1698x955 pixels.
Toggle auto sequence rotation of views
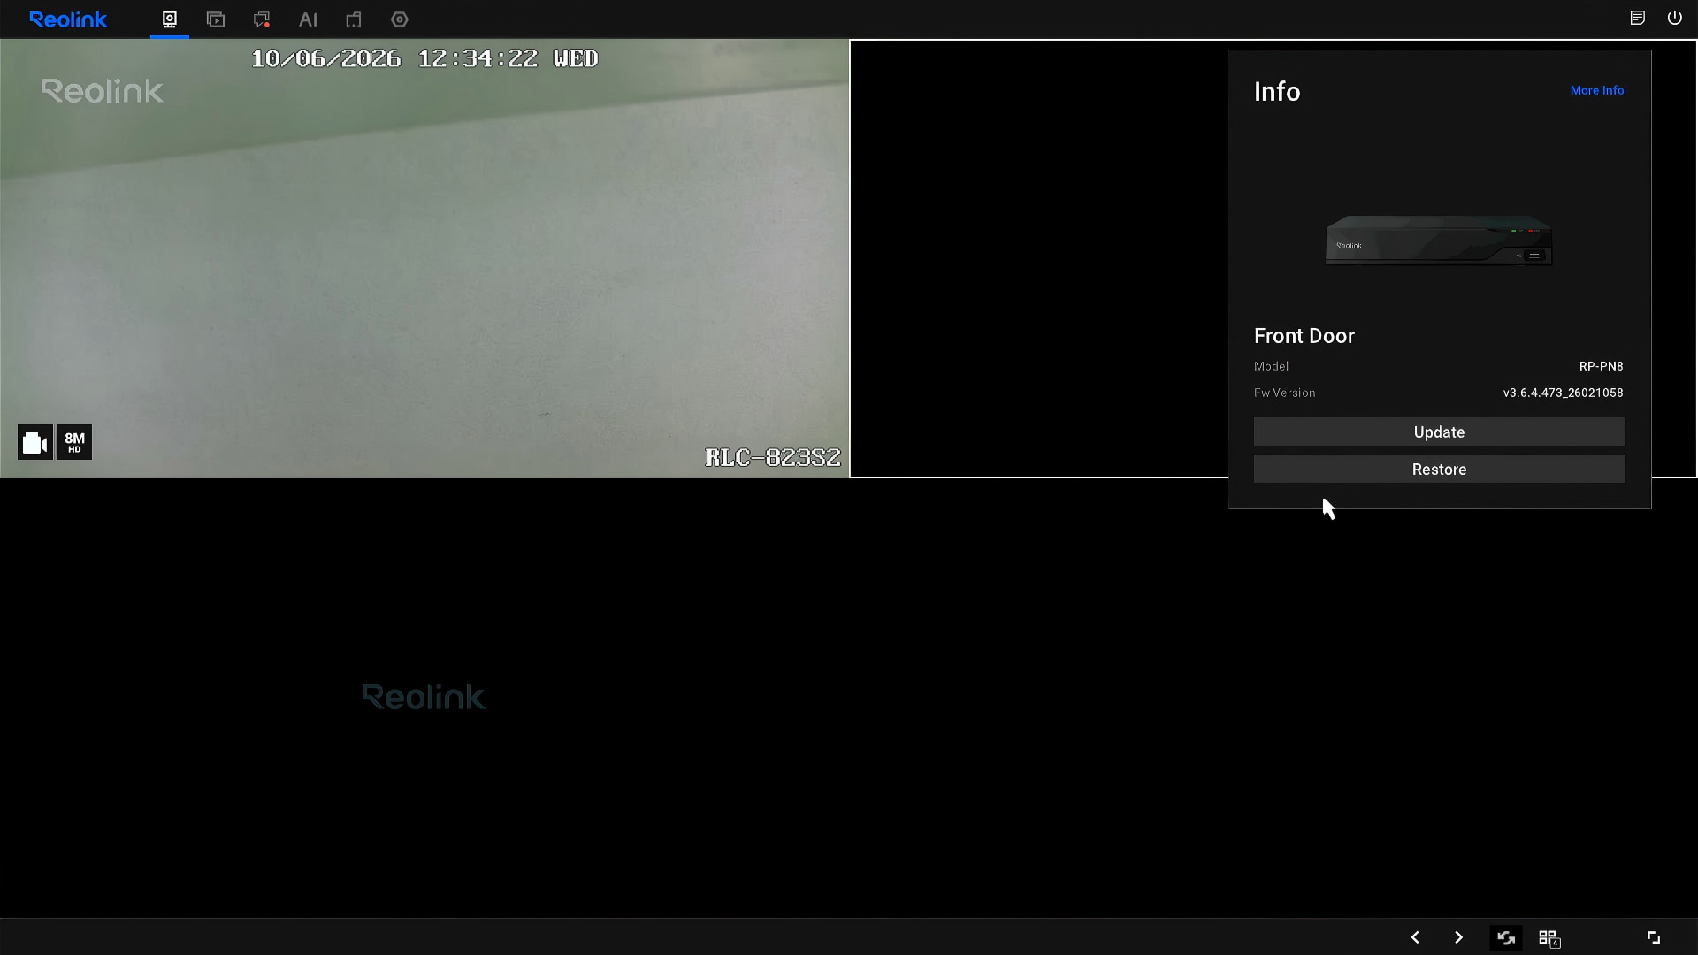pyautogui.click(x=1505, y=937)
